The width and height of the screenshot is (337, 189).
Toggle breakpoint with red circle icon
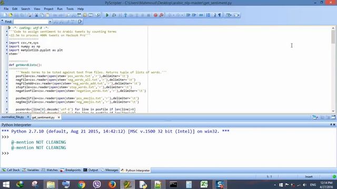(x=155, y=15)
